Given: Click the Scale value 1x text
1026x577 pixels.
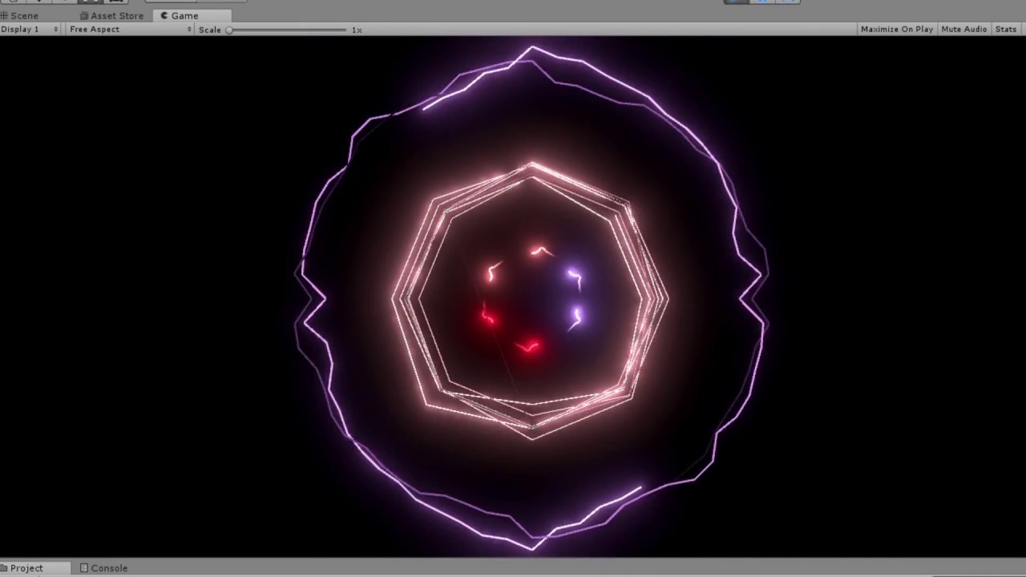Looking at the screenshot, I should point(357,30).
